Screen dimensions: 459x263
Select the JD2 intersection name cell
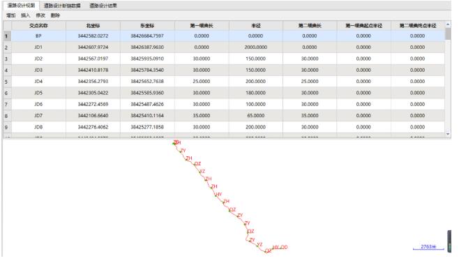[38, 59]
